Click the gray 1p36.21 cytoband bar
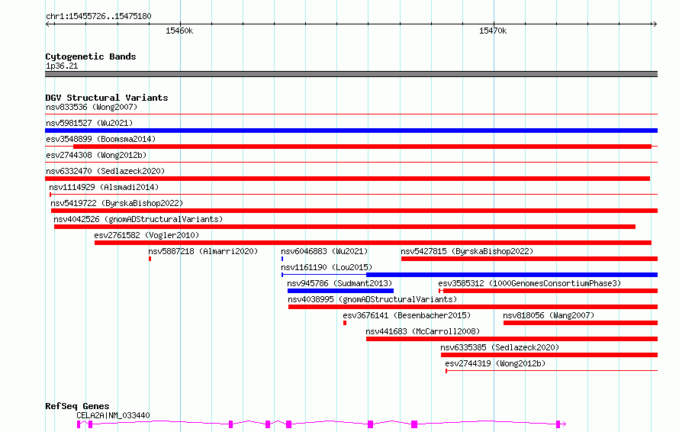This screenshot has height=432, width=679. (x=351, y=74)
